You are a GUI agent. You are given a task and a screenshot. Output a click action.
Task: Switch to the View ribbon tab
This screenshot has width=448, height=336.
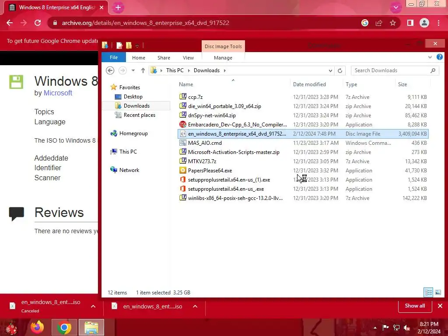point(188,58)
